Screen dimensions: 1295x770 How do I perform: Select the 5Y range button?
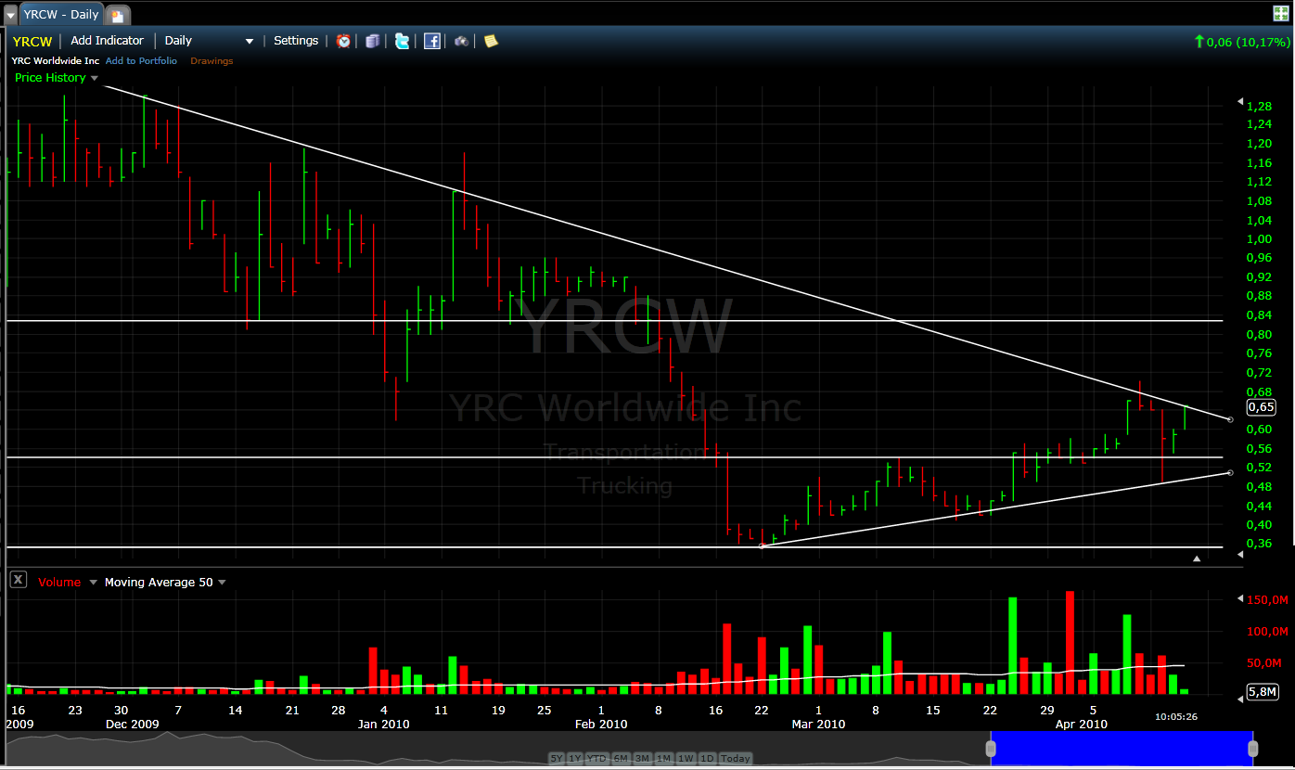tap(557, 758)
